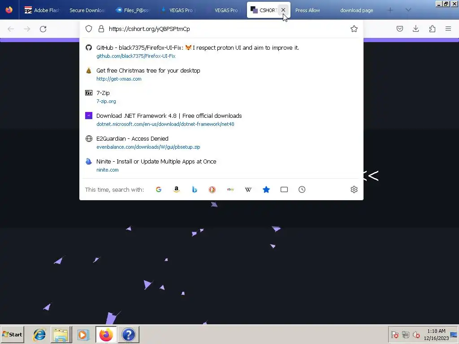
Task: Click the URL text in address bar
Action: coord(149,29)
